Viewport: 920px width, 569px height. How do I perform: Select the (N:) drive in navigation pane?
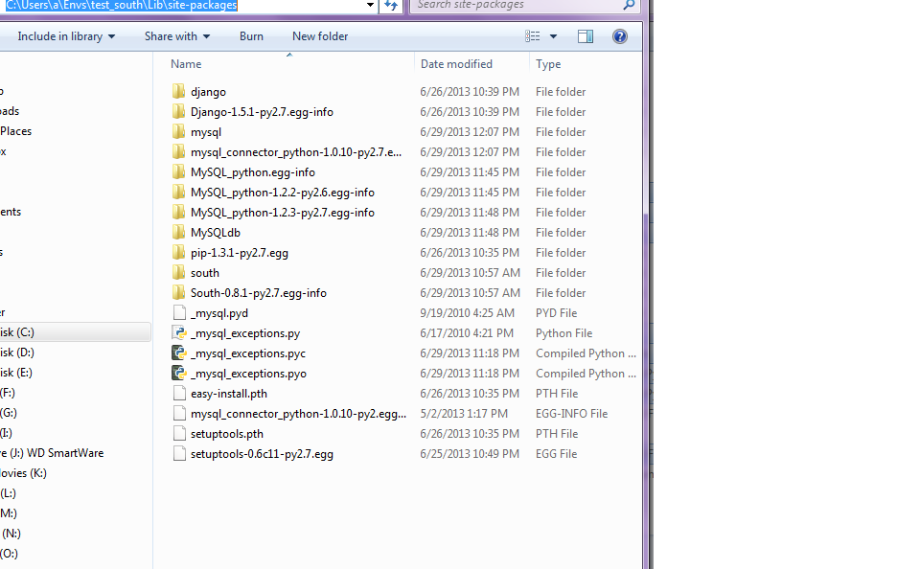coord(11,534)
